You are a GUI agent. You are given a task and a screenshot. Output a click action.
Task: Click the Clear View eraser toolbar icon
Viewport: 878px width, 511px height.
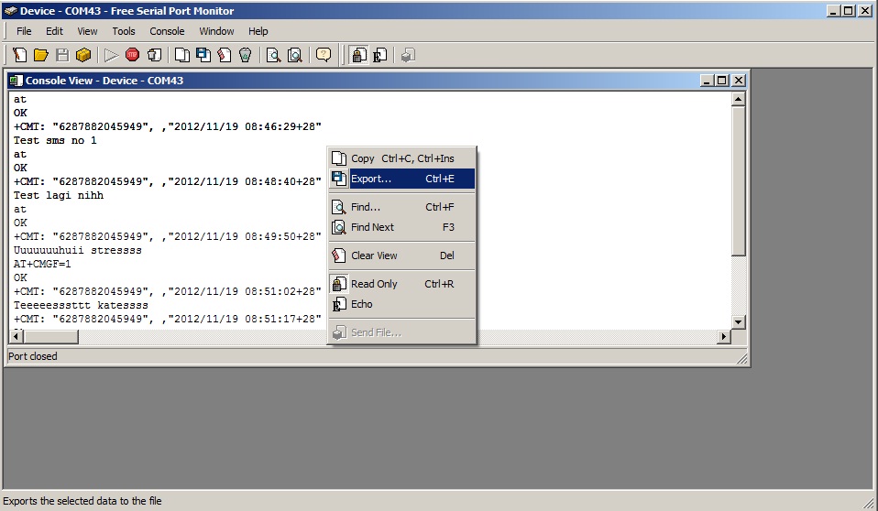[224, 55]
